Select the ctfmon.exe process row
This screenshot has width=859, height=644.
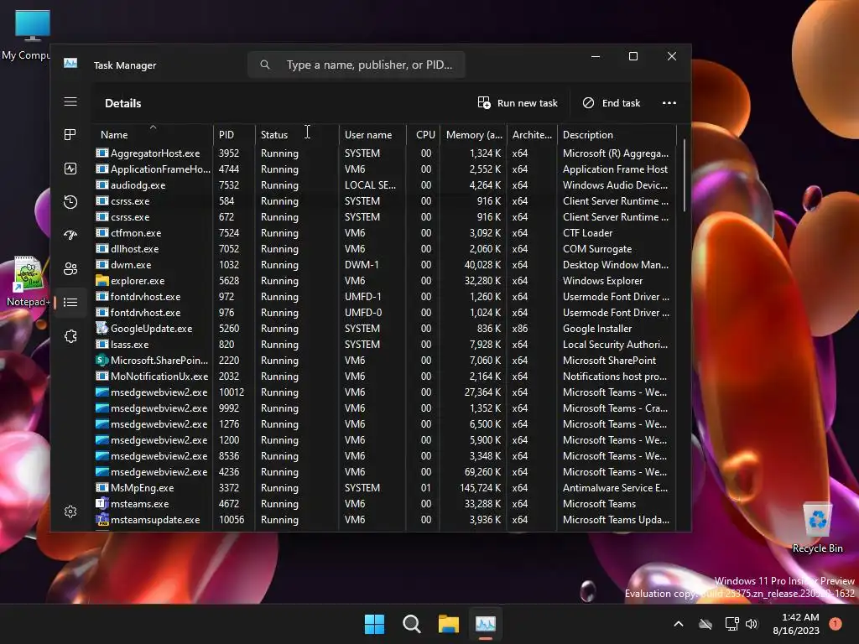pos(386,233)
